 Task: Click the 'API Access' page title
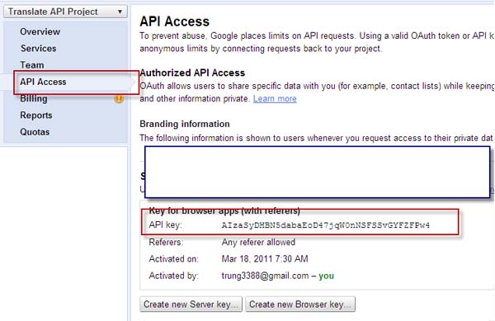[x=175, y=21]
